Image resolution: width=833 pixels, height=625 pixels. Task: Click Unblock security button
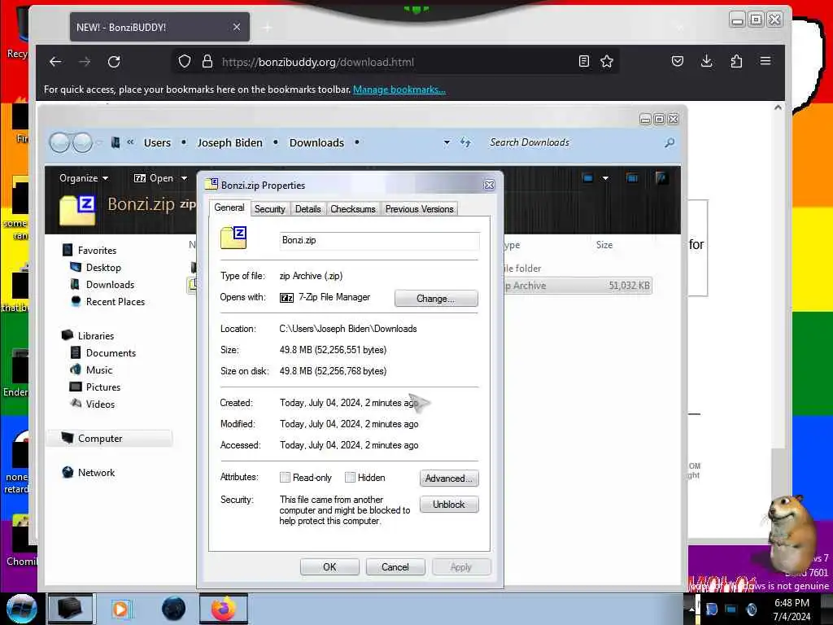[x=449, y=505]
